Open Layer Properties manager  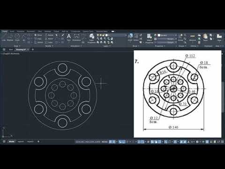pos(91,38)
